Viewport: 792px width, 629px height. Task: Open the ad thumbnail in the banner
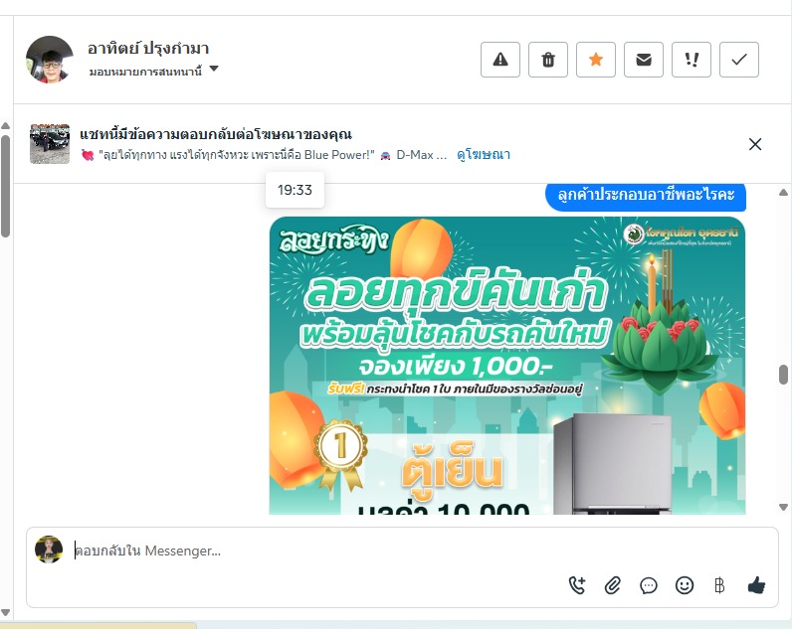pyautogui.click(x=50, y=144)
